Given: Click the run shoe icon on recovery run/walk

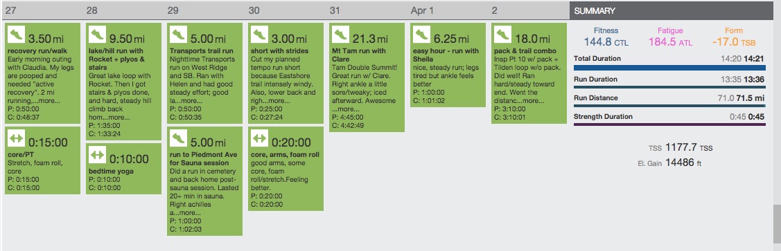Looking at the screenshot, I should [x=16, y=35].
